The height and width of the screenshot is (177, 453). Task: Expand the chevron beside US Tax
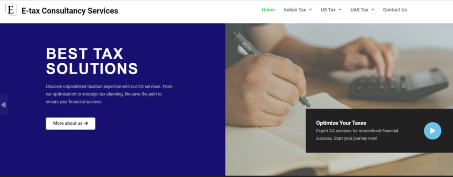click(340, 10)
